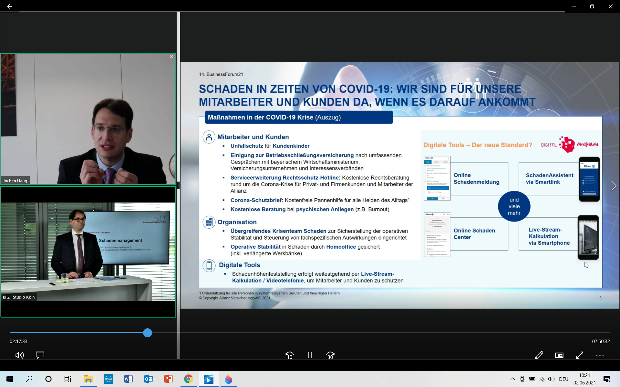Skip back 10 seconds

pos(289,355)
